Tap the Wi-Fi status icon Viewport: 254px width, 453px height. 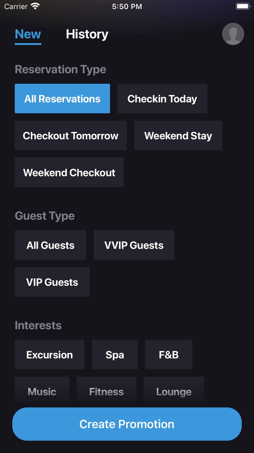[35, 6]
